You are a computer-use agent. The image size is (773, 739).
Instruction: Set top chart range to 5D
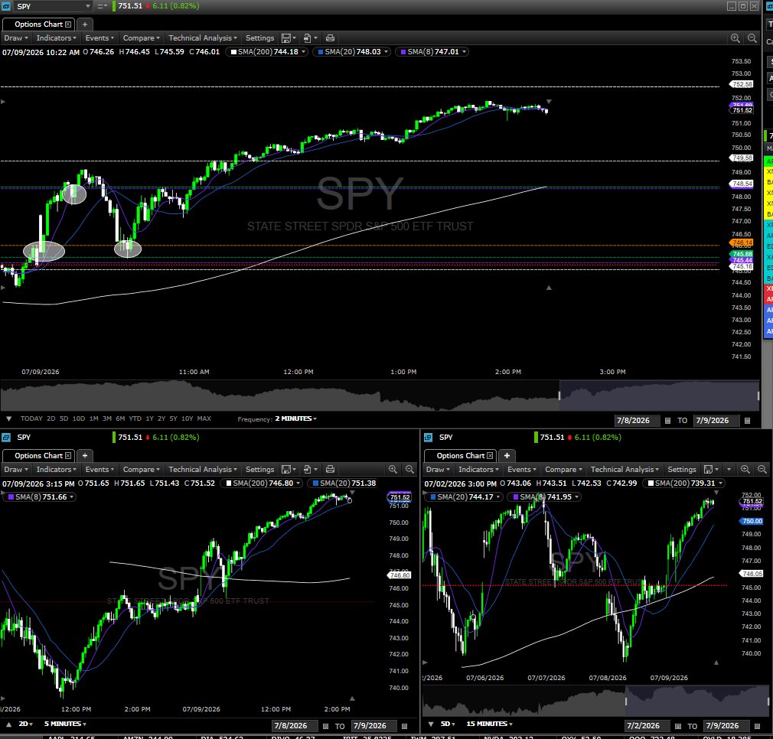pyautogui.click(x=64, y=418)
